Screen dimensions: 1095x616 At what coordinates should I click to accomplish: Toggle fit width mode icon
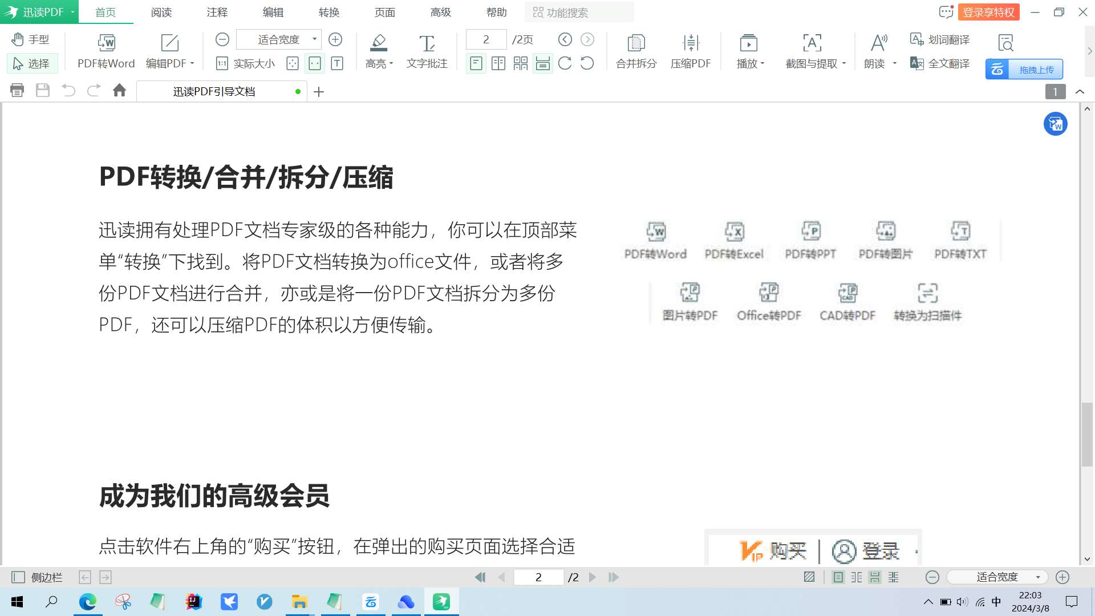[x=315, y=63]
